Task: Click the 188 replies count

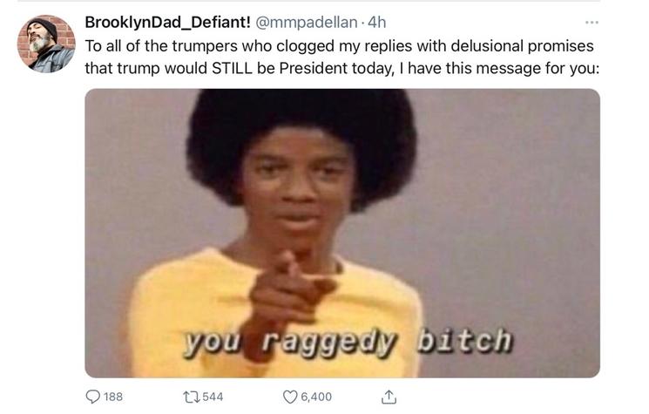Action: coord(113,397)
